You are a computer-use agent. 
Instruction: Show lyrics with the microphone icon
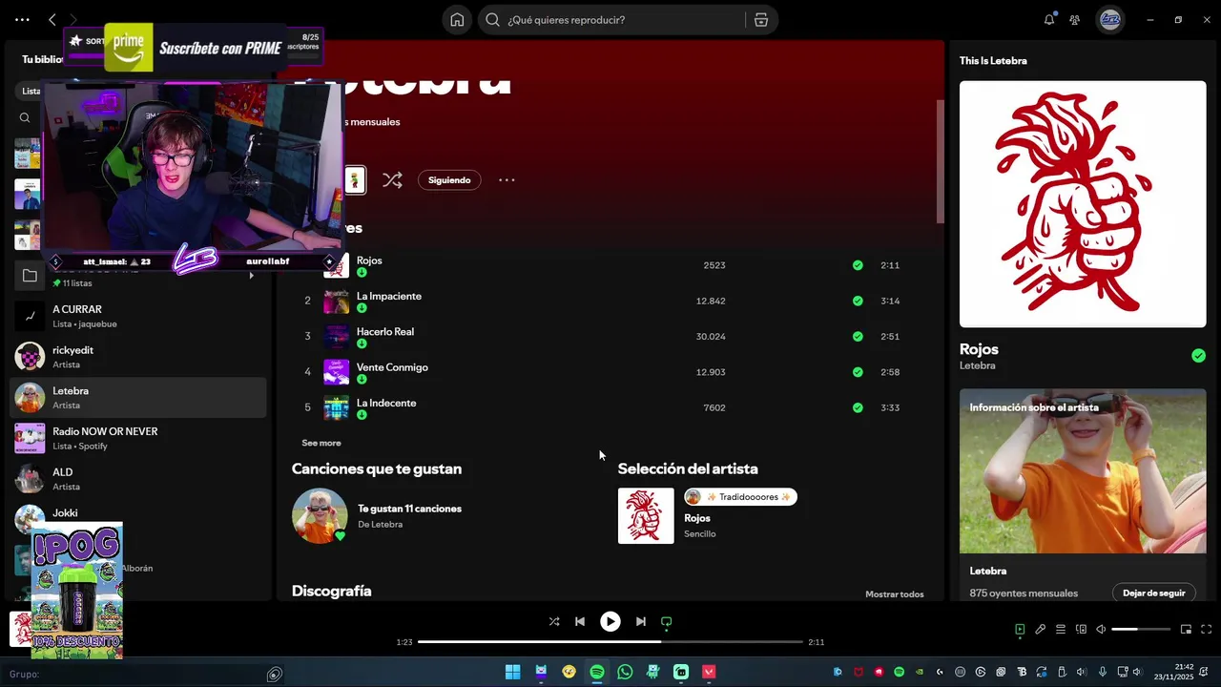click(1041, 629)
